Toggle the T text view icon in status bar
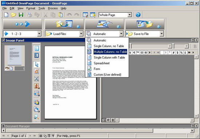This screenshot has width=200, height=139. [53, 136]
